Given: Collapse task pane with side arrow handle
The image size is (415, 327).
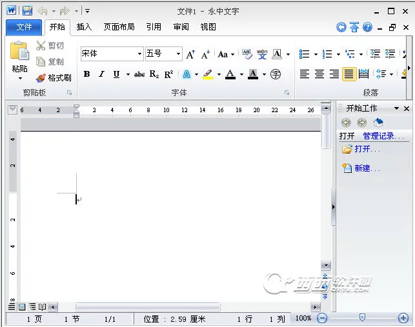Looking at the screenshot, I should coord(334,206).
